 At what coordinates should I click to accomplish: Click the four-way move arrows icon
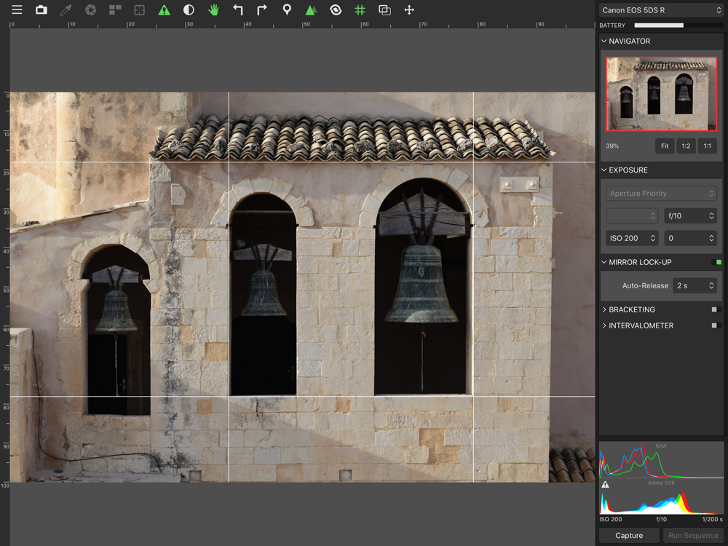point(409,10)
